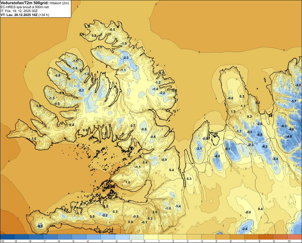302x243 pixels.
Task: Click the legend swatch between 3 and 4
Action: pos(194,237)
